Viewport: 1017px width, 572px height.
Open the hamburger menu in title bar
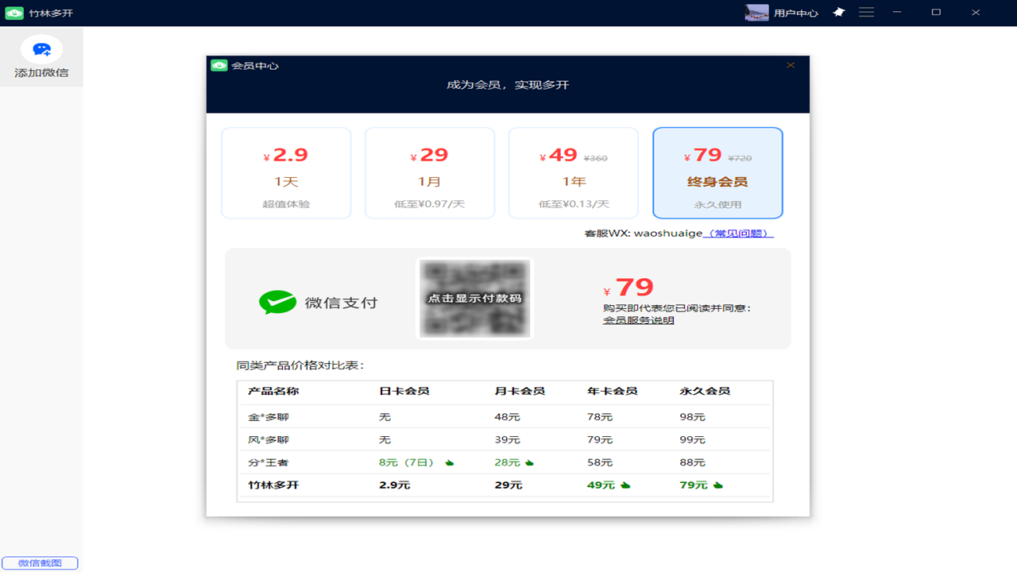[x=866, y=13]
